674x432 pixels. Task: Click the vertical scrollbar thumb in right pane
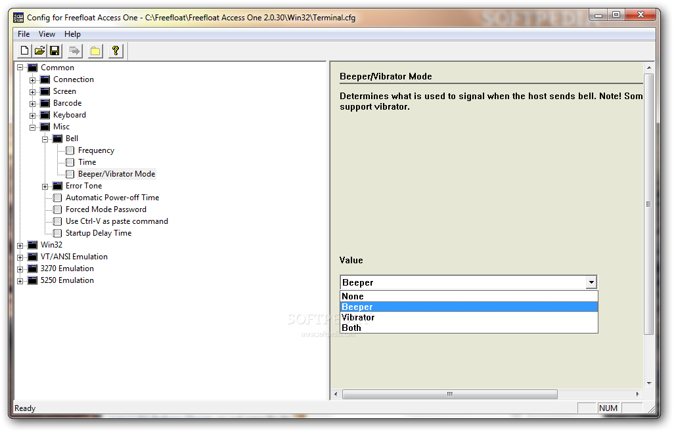click(x=648, y=204)
